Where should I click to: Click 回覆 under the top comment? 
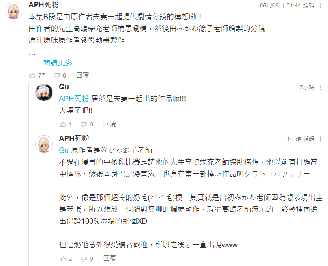click(82, 75)
